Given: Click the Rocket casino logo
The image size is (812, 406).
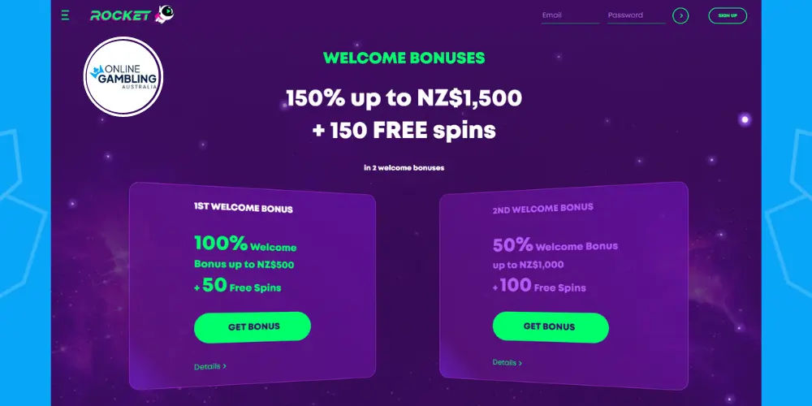Looking at the screenshot, I should 121,16.
